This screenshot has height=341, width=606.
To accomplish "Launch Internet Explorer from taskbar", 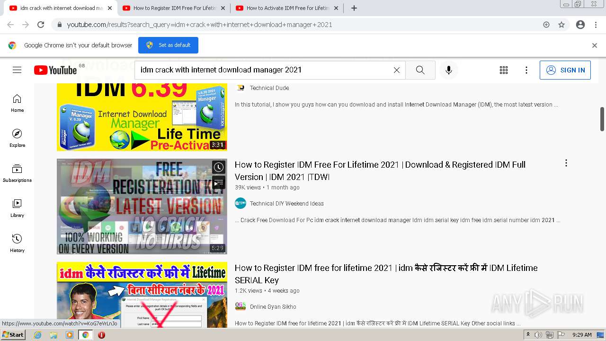I will point(38,335).
